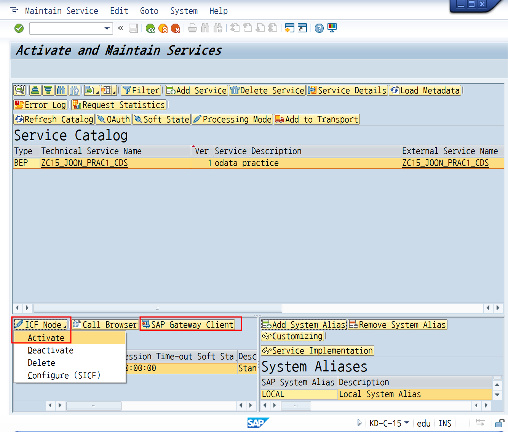Open the Layout grid dropdown icon
The image size is (508, 432).
point(109,90)
